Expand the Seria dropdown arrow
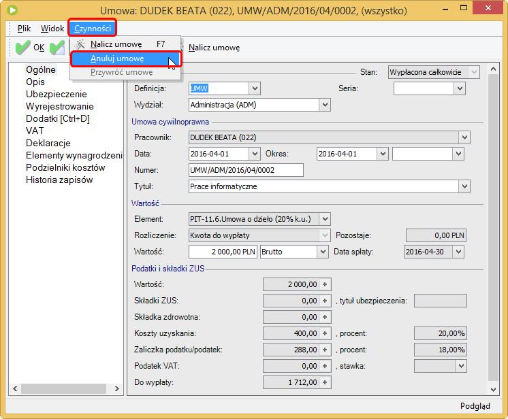Screen dimensions: 508x419 click(460, 88)
